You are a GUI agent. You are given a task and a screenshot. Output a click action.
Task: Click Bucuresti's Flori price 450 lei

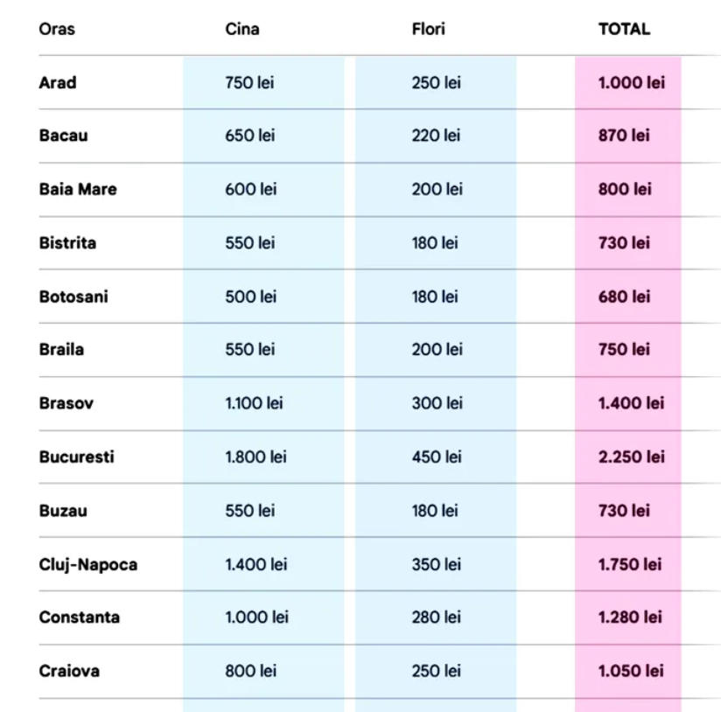437,457
